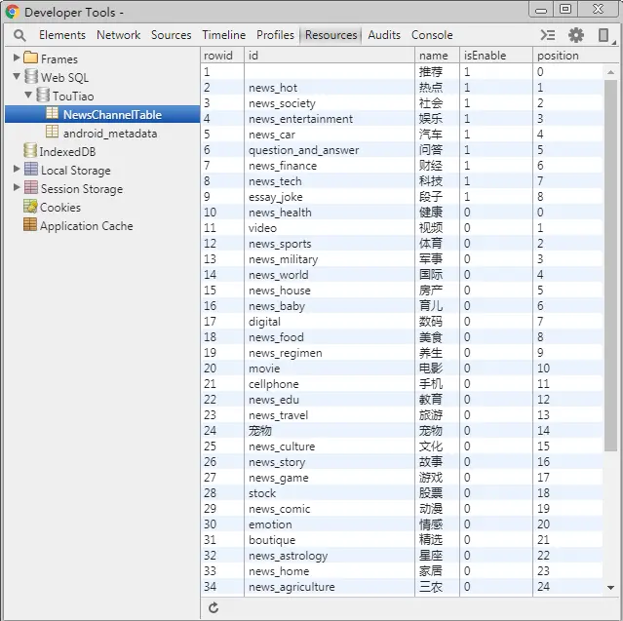This screenshot has height=621, width=623.
Task: Click the Cookies icon
Action: click(30, 206)
